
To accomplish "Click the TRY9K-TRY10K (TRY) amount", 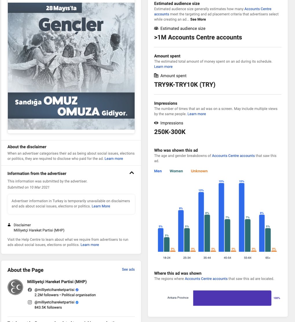I will 185,85.
